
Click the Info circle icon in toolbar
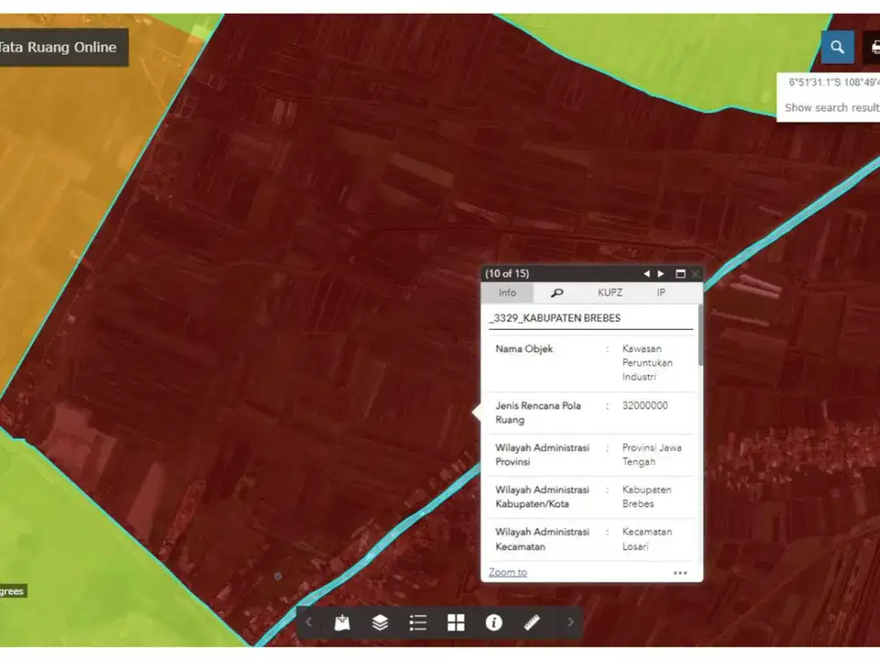(x=494, y=623)
